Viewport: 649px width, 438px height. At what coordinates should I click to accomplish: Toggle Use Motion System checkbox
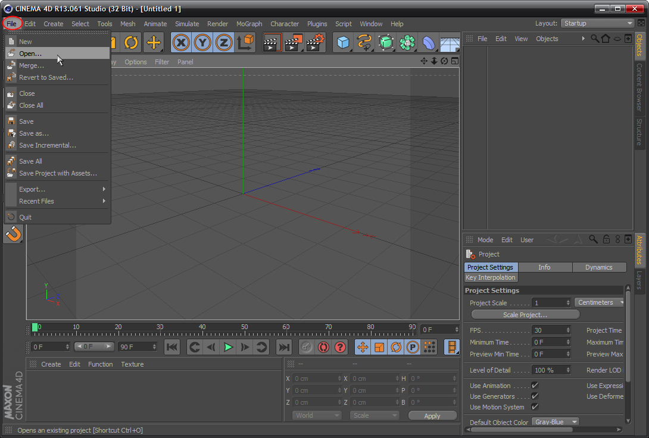click(x=535, y=406)
